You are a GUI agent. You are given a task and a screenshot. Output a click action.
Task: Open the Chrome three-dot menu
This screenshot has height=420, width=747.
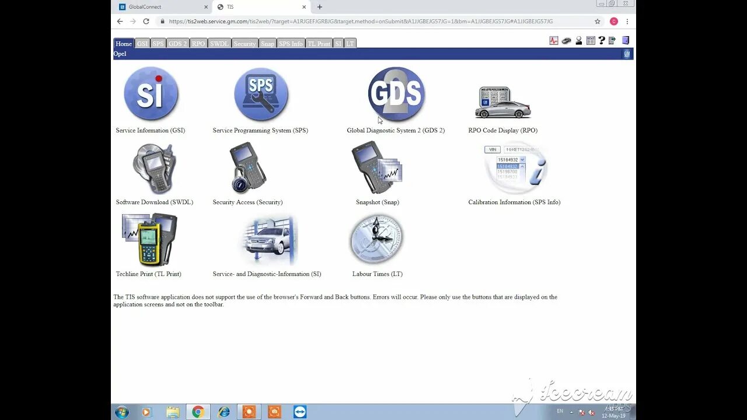pyautogui.click(x=627, y=22)
